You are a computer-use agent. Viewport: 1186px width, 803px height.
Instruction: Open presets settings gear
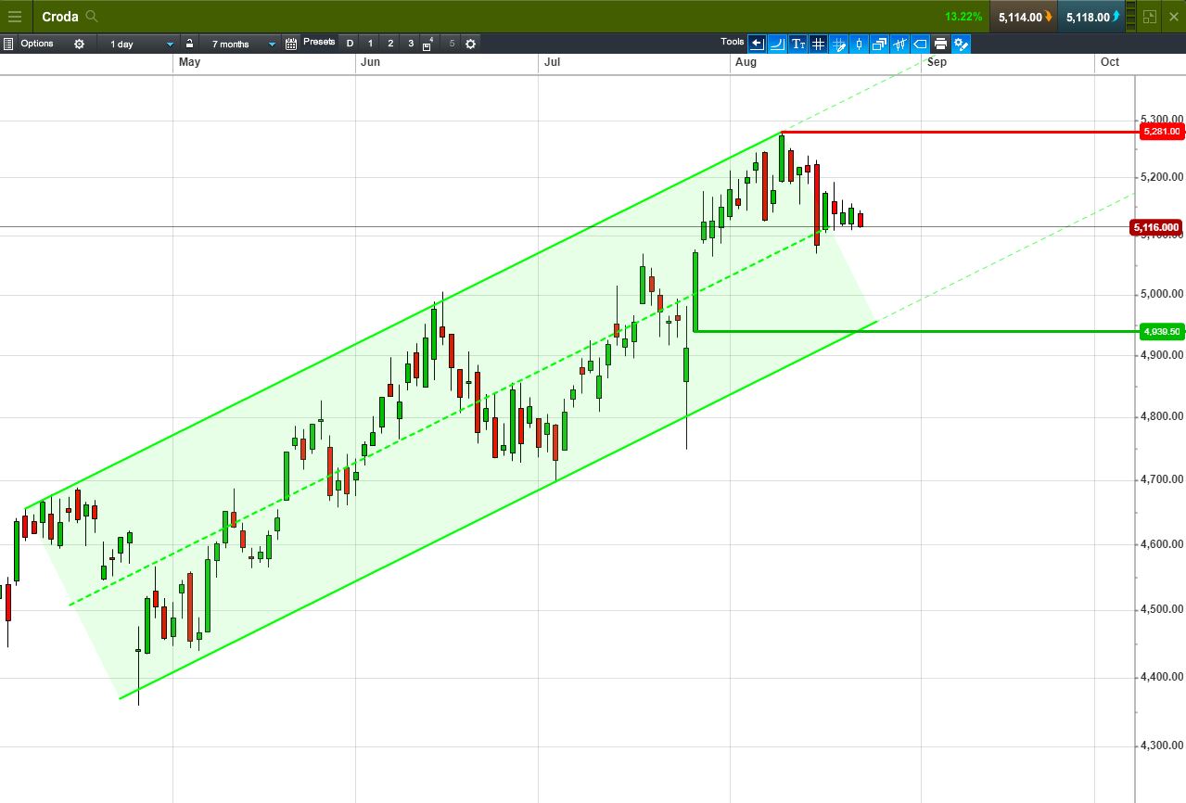(x=470, y=44)
